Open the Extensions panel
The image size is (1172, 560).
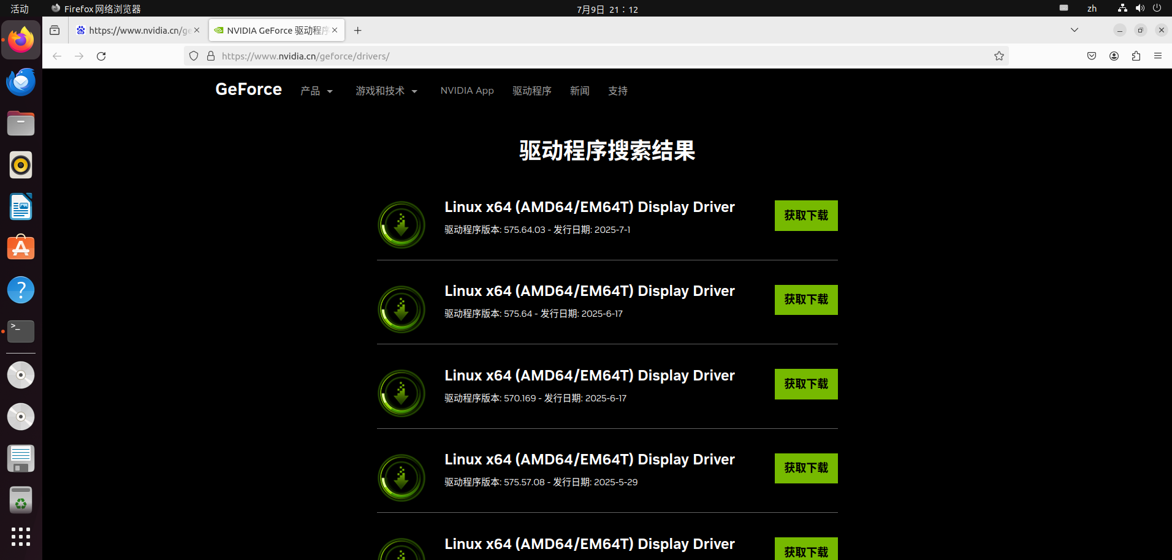coord(1136,56)
